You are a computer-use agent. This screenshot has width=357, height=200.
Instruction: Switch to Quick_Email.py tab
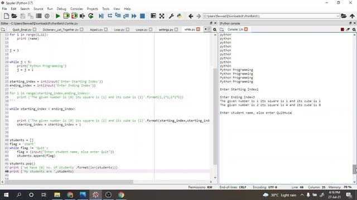[x=22, y=29]
